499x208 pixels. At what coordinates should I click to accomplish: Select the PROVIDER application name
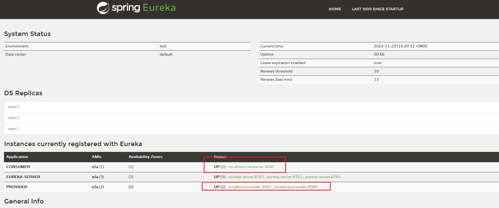[x=17, y=187]
